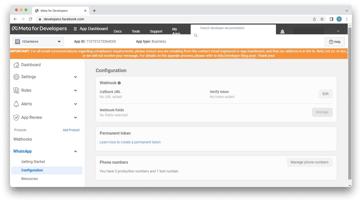
Task: Open the permanent token help link
Action: [130, 142]
